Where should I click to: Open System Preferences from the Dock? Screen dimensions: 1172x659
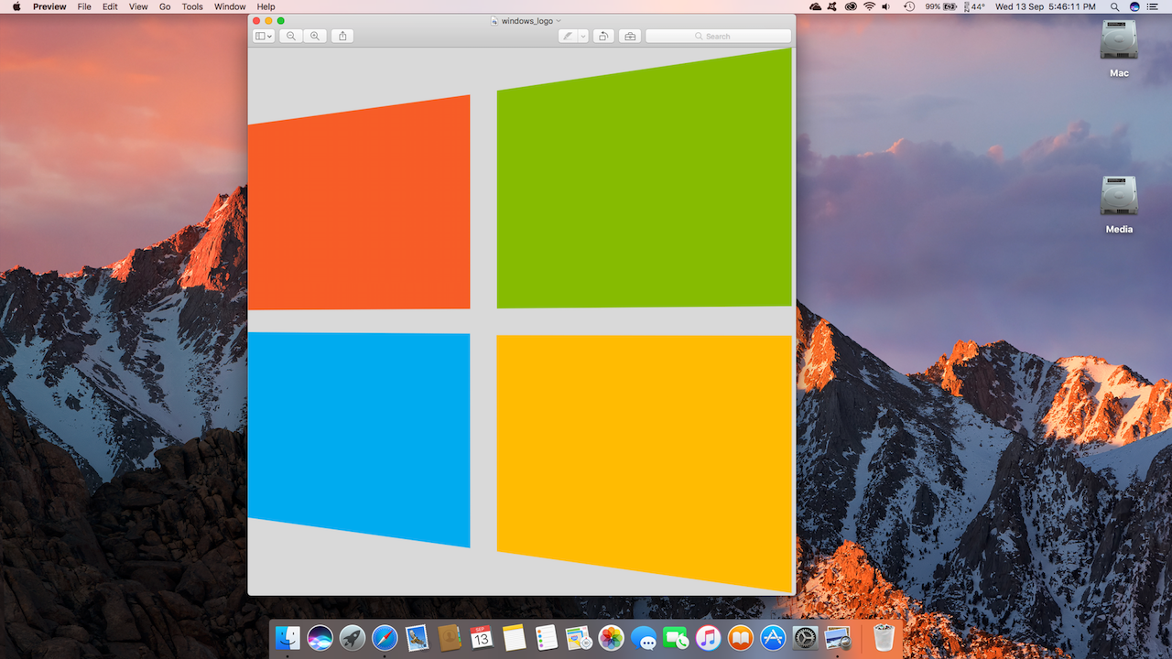click(805, 637)
